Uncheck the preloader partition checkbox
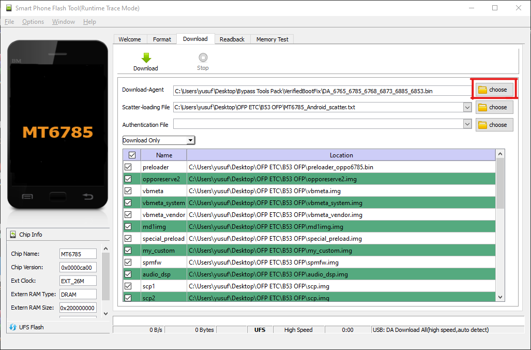531x350 pixels. coord(128,167)
